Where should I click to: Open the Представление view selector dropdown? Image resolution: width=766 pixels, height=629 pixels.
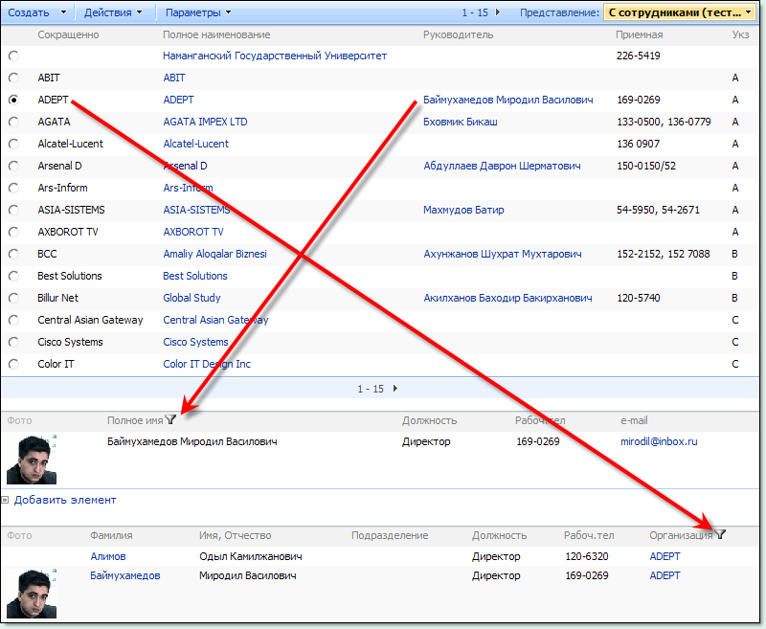coord(680,12)
